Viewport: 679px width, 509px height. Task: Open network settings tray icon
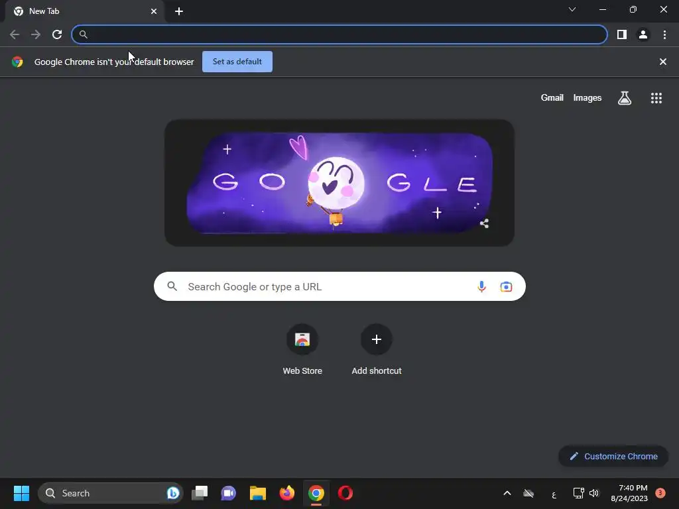[x=578, y=493]
